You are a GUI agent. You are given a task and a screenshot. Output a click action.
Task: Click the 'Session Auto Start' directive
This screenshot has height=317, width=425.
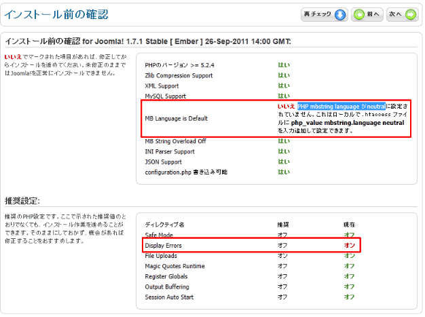tap(169, 297)
